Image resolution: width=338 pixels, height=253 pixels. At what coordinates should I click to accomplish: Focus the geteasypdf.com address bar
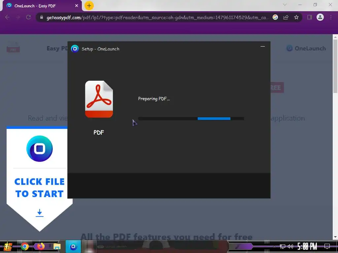[157, 17]
